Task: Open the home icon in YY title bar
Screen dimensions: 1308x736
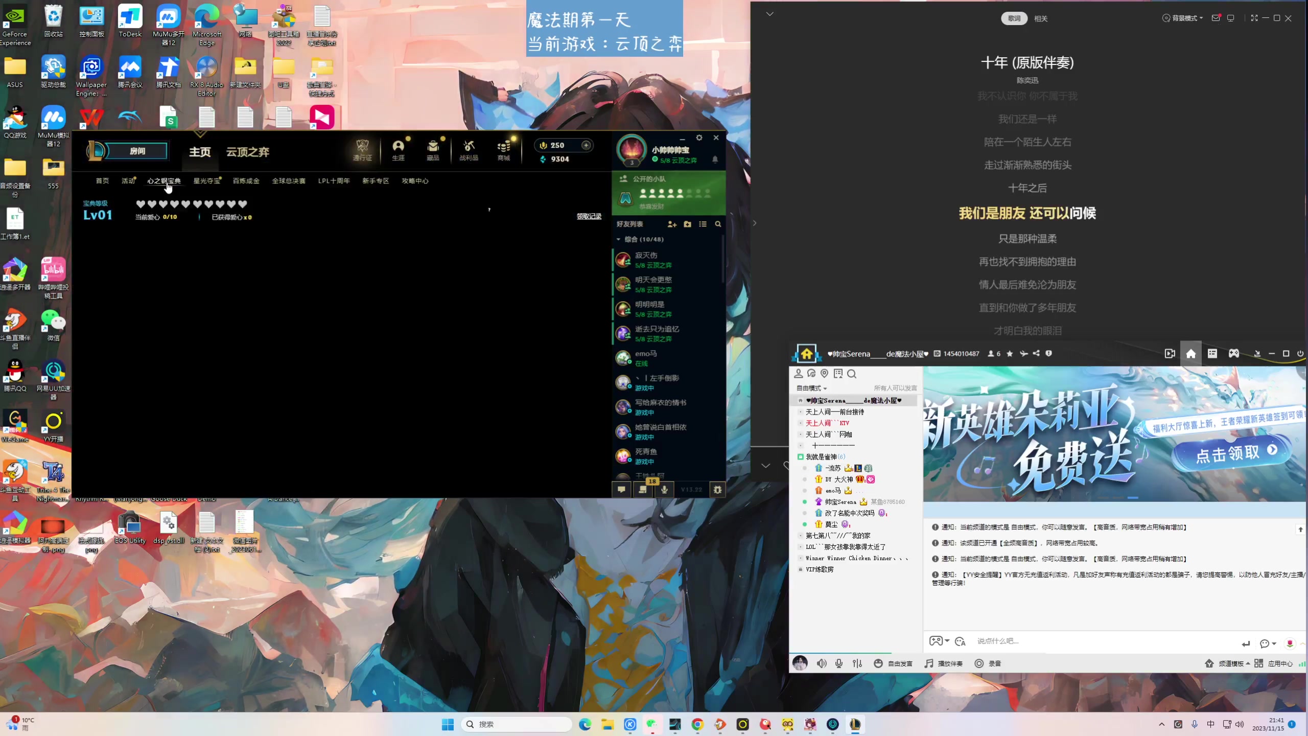Action: pyautogui.click(x=1191, y=354)
